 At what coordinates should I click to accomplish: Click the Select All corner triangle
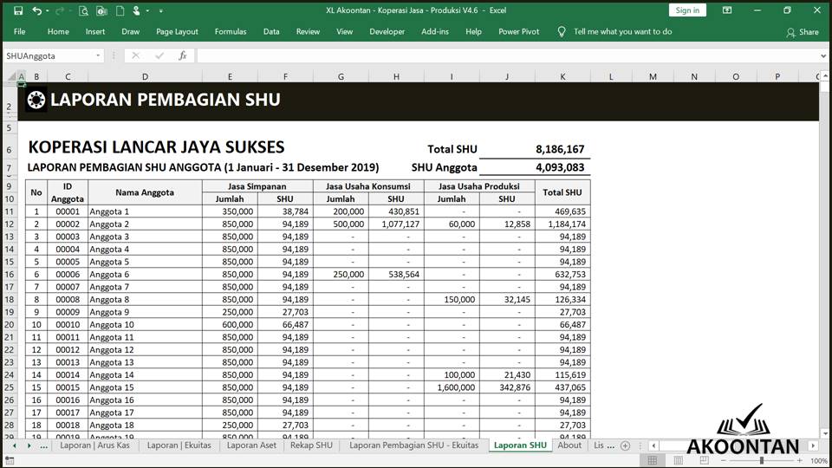(12, 77)
